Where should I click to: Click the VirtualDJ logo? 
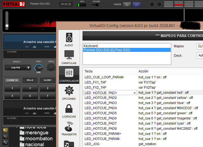click(14, 4)
